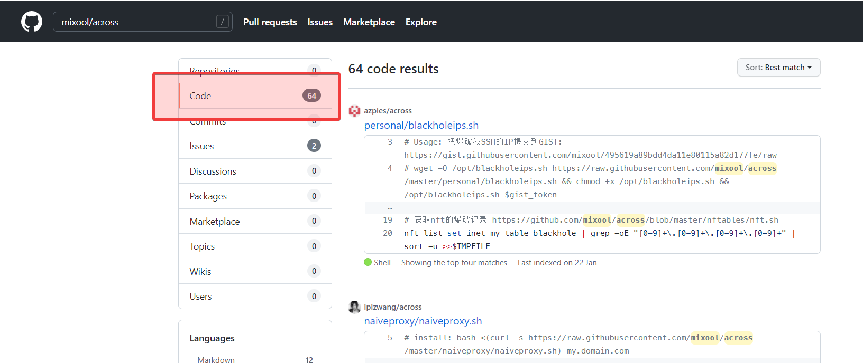Click the azples user avatar
Screen dimensions: 863x363
(x=354, y=111)
